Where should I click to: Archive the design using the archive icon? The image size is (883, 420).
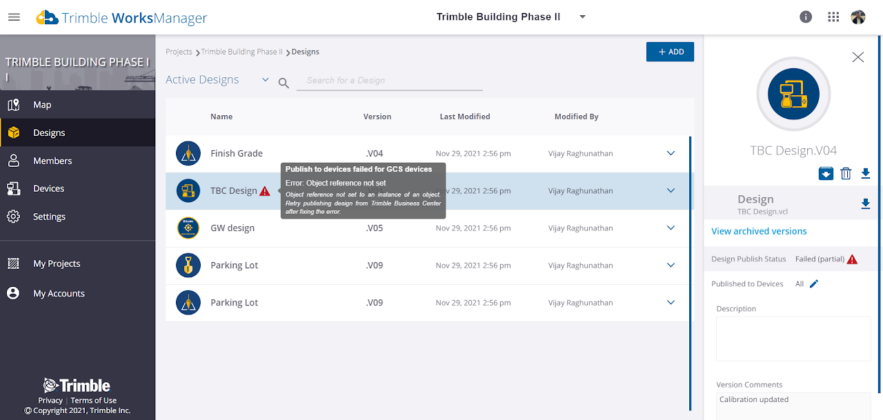(826, 174)
